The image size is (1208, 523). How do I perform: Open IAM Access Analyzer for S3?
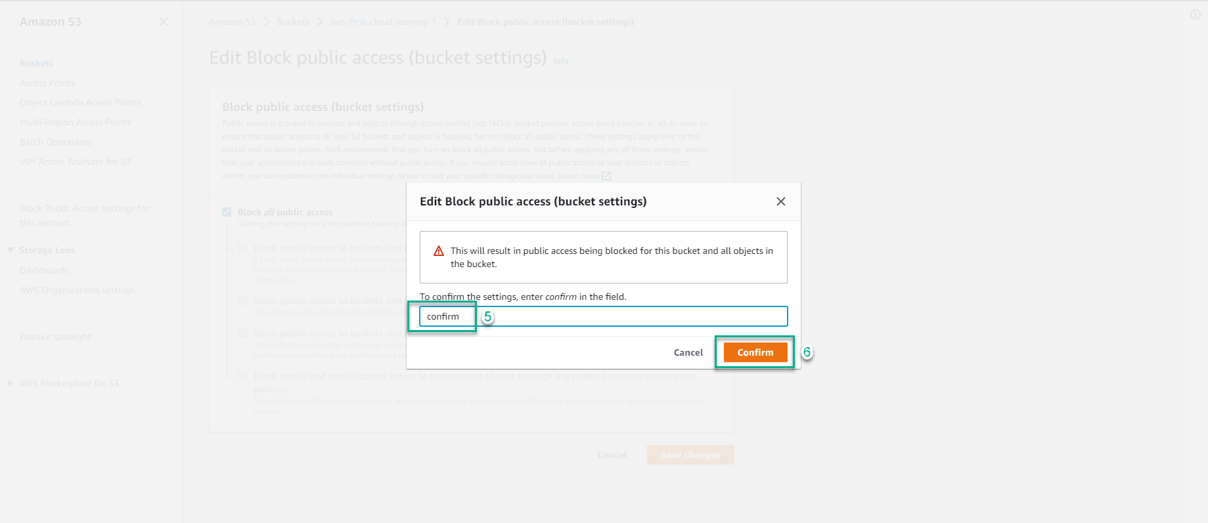(x=75, y=161)
